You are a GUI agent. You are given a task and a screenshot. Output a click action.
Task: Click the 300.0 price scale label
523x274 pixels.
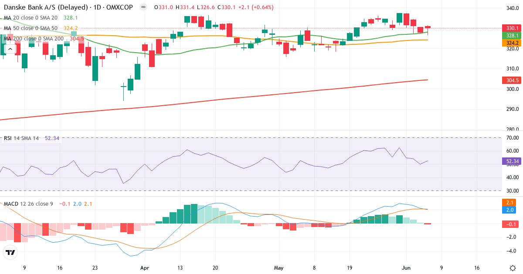[x=512, y=89]
